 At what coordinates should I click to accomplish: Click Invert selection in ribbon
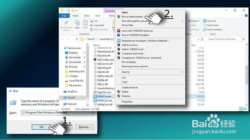coord(213,29)
